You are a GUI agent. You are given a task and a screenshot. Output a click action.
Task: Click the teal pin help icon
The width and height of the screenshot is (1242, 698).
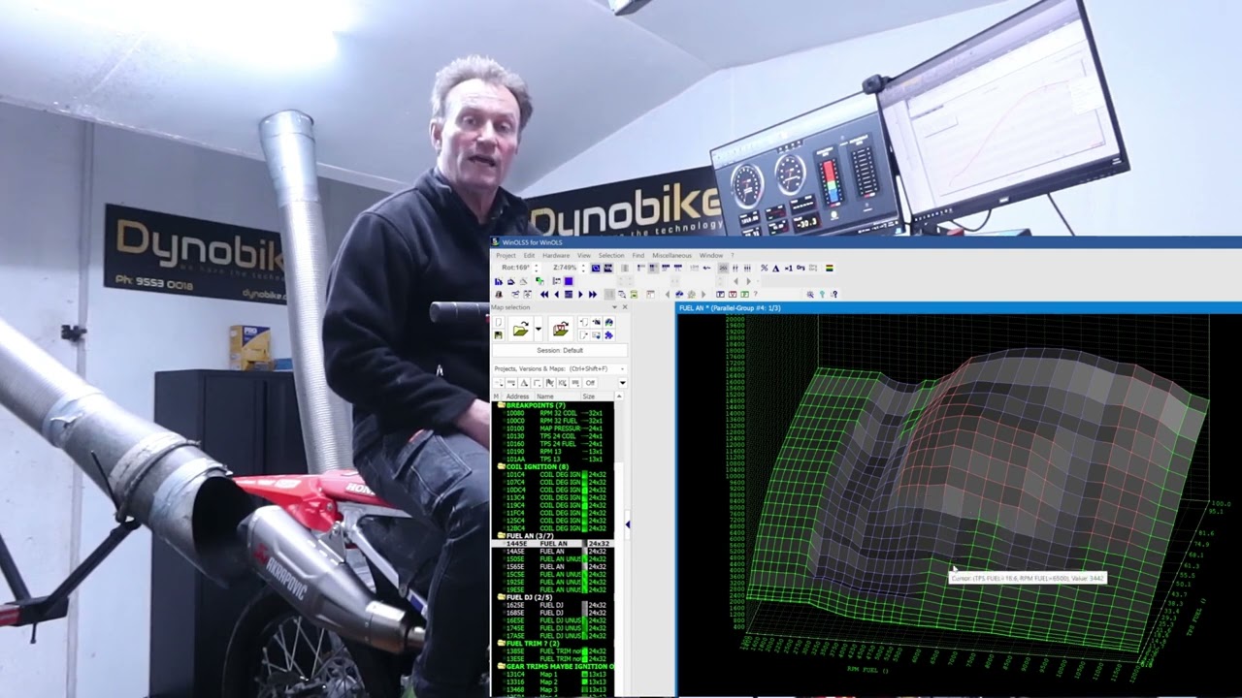click(x=822, y=294)
